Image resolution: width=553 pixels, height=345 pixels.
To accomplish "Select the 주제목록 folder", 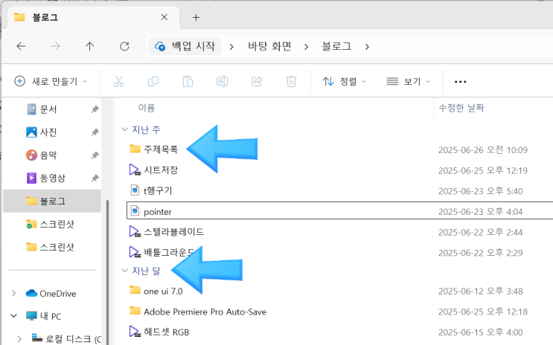I will pyautogui.click(x=153, y=149).
